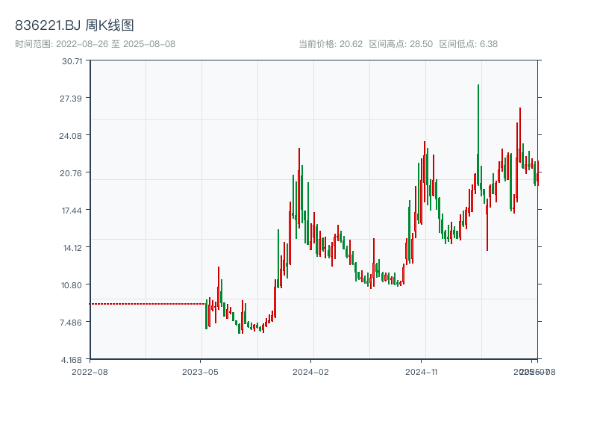Click the x-axis label 2024-02
Viewport: 597px width, 448px height.
[x=310, y=372]
